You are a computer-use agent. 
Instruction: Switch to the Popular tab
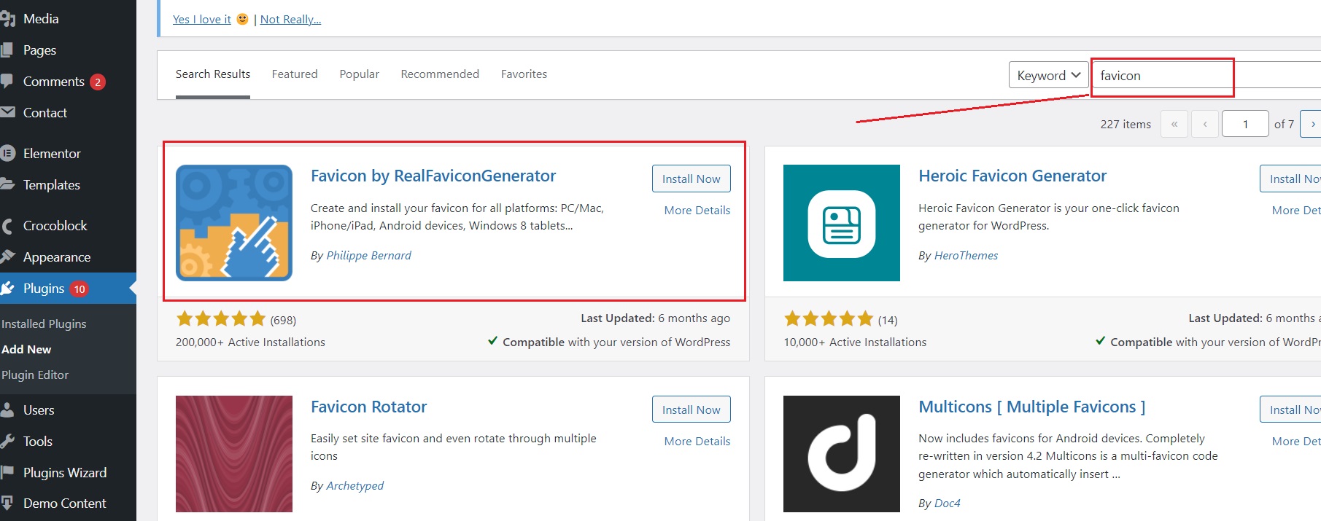[359, 74]
